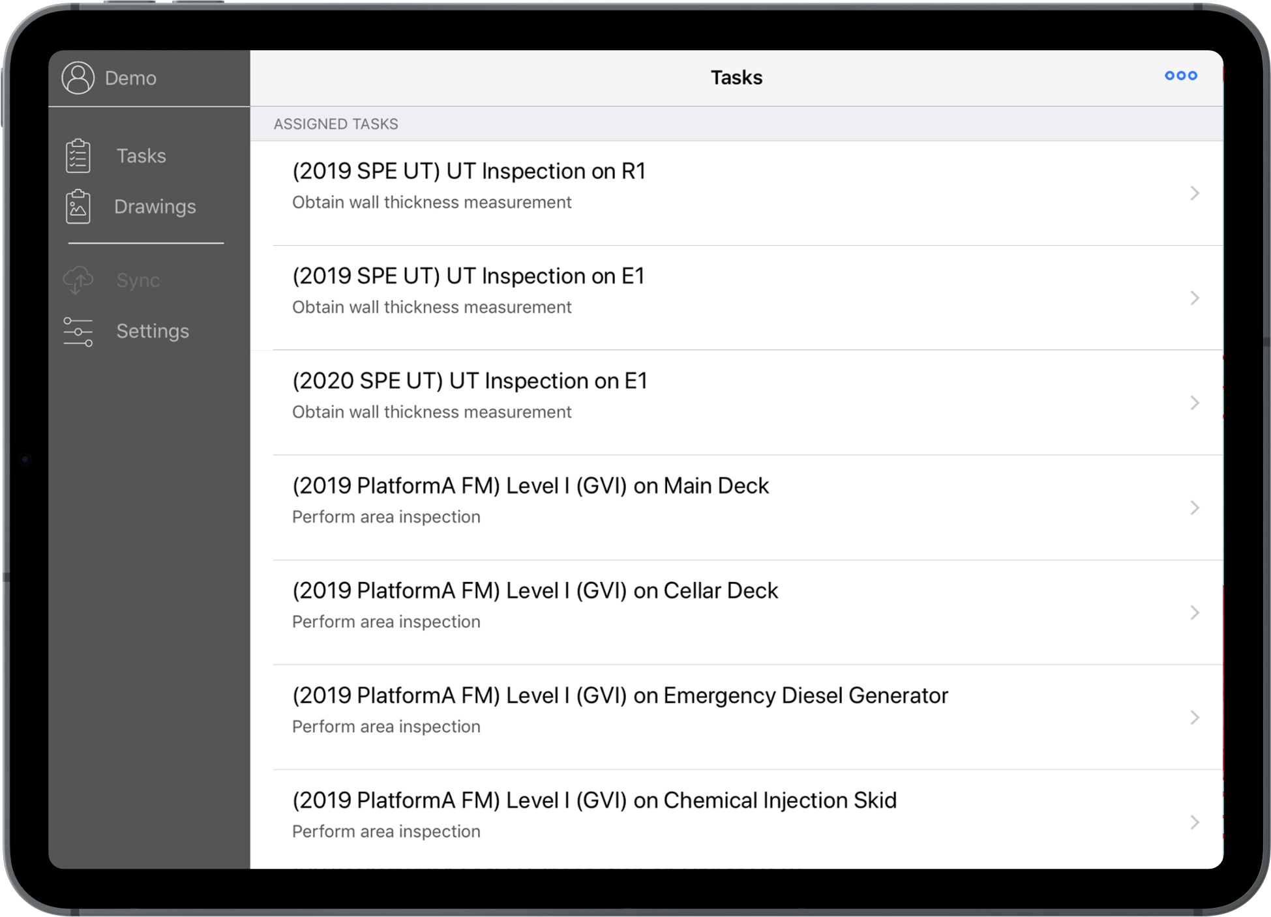Screen dimensions: 1271x917
Task: Click the Sync cloud icon
Action: pyautogui.click(x=78, y=280)
